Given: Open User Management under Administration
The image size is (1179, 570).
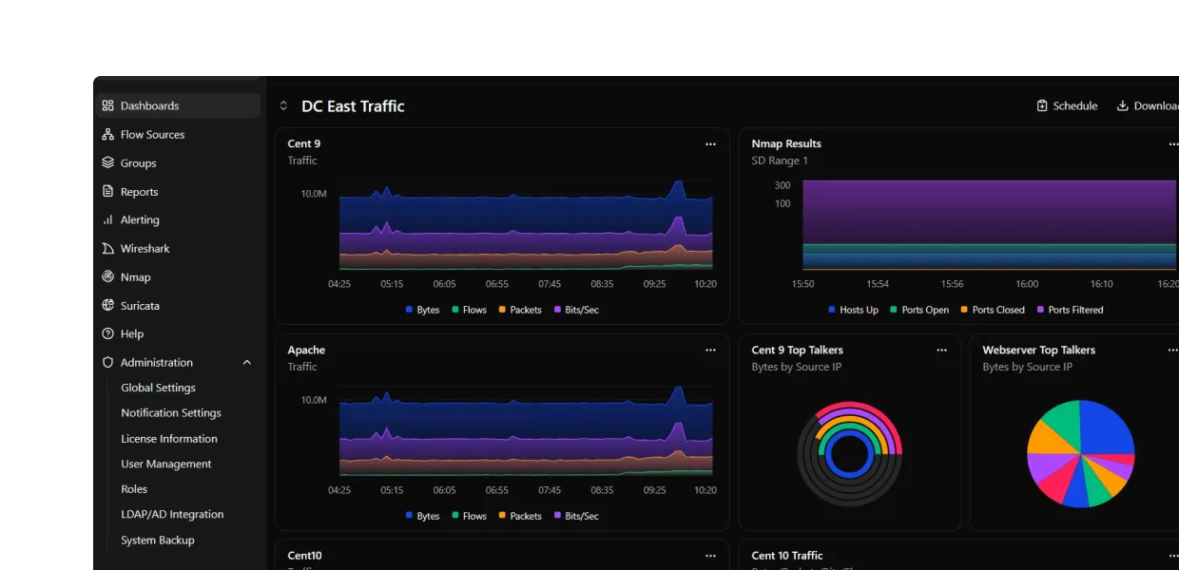Looking at the screenshot, I should pos(165,464).
